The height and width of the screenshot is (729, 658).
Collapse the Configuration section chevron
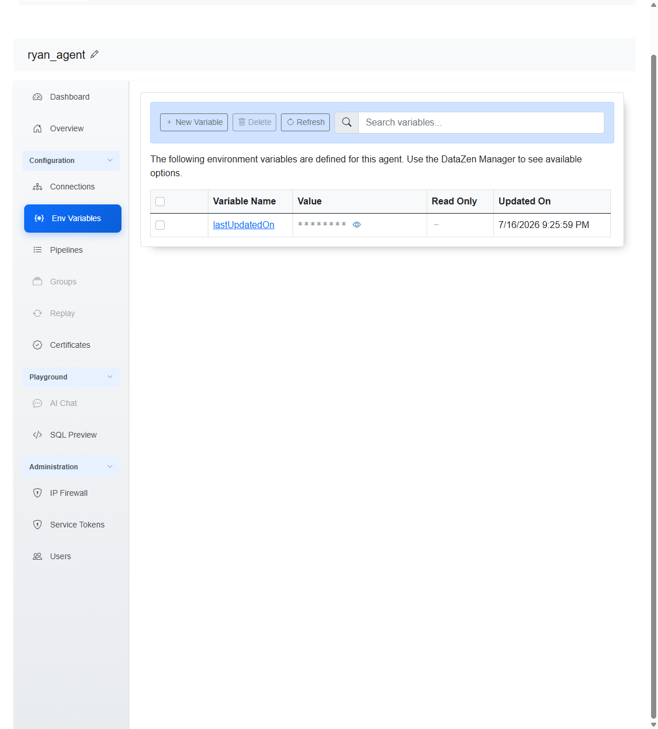(110, 160)
